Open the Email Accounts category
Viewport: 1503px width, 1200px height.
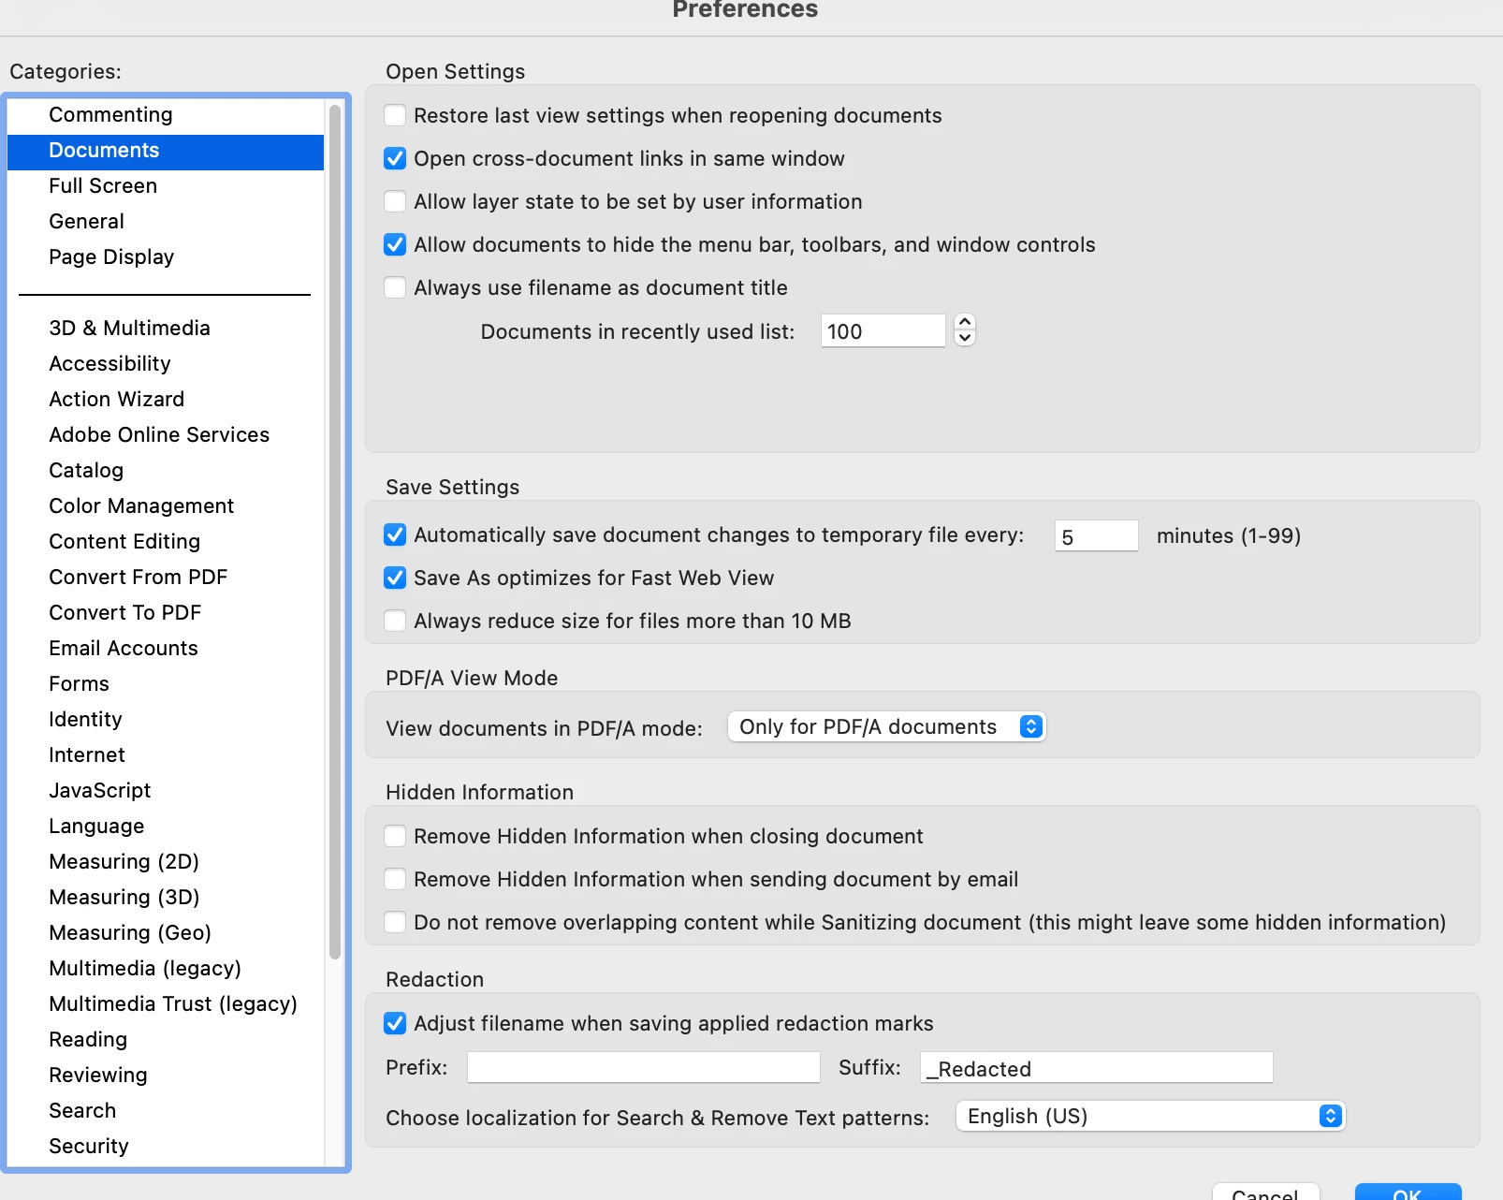click(166, 648)
